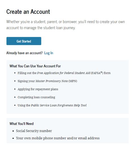Click the 'What You'll Need' heading

click(x=21, y=124)
